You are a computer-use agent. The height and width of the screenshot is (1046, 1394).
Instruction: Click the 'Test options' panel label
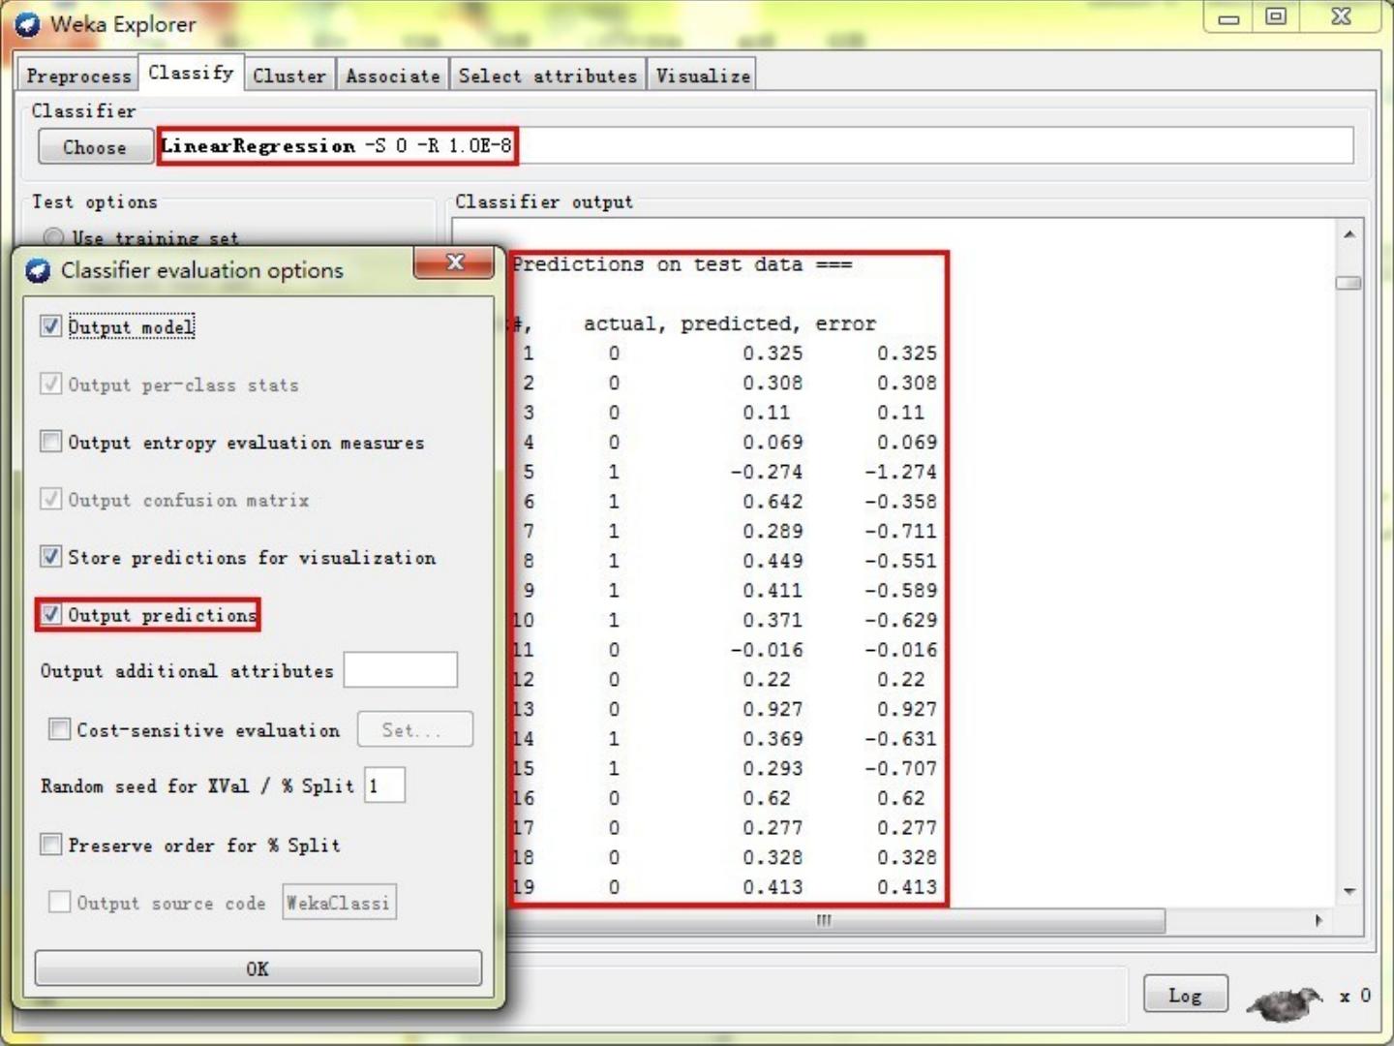tap(95, 201)
